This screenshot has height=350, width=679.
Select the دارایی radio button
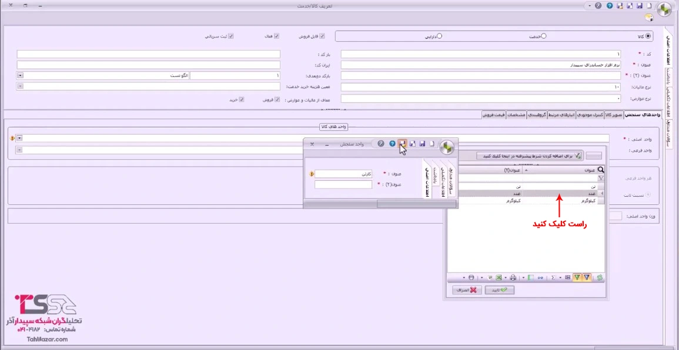click(x=440, y=36)
